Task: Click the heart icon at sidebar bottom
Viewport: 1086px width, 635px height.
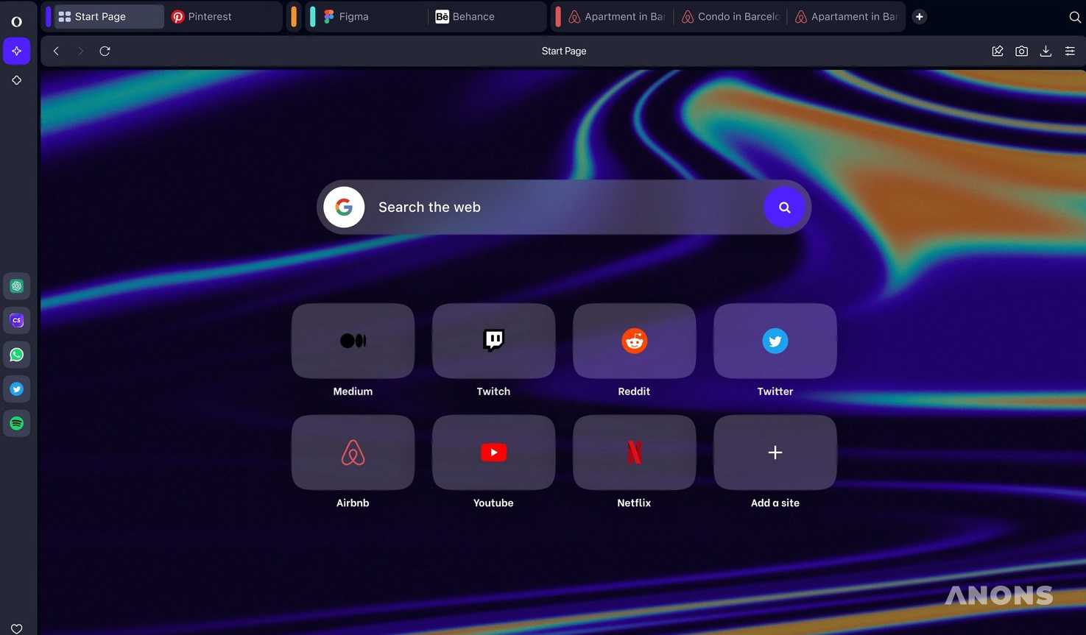Action: [16, 628]
